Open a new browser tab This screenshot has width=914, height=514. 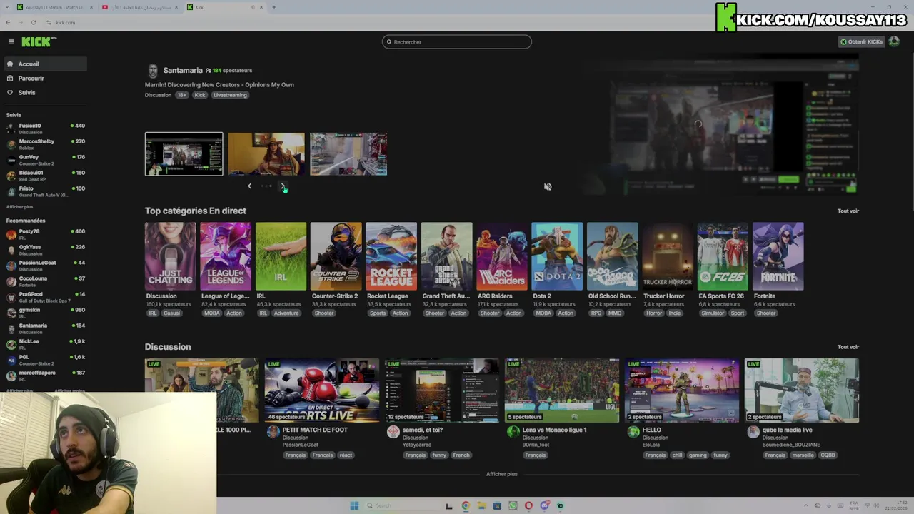[273, 7]
